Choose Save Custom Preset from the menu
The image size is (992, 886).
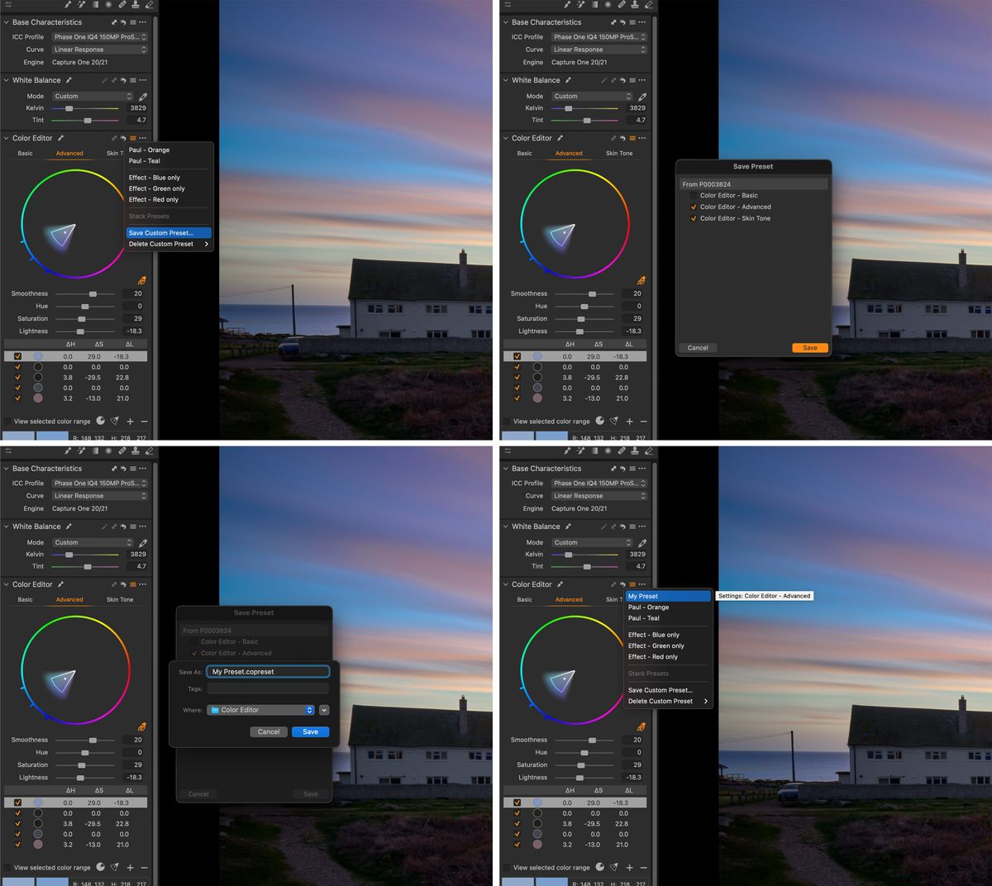pyautogui.click(x=168, y=232)
